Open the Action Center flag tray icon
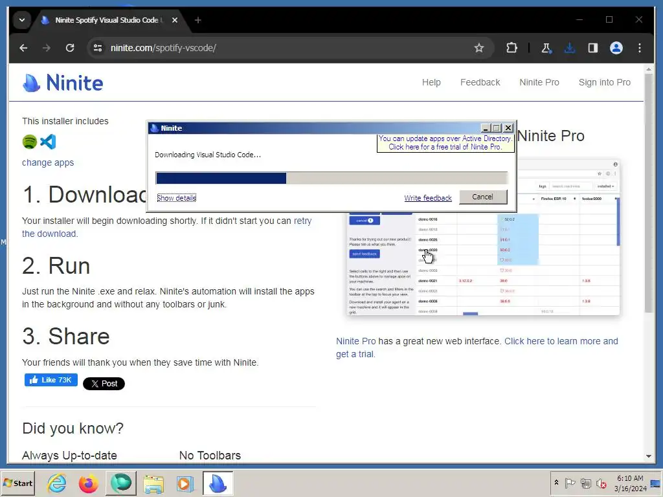663x497 pixels. [x=570, y=483]
